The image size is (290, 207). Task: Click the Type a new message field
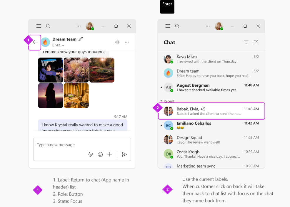(x=82, y=145)
